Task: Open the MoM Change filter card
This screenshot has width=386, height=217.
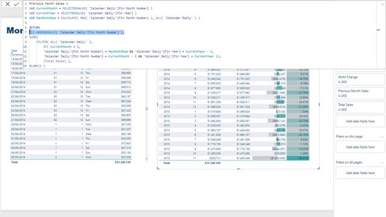Action: point(360,80)
